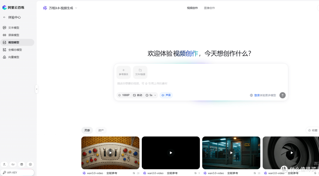Open 向量模型 in the sidebar
The image size is (319, 176).
click(17, 57)
